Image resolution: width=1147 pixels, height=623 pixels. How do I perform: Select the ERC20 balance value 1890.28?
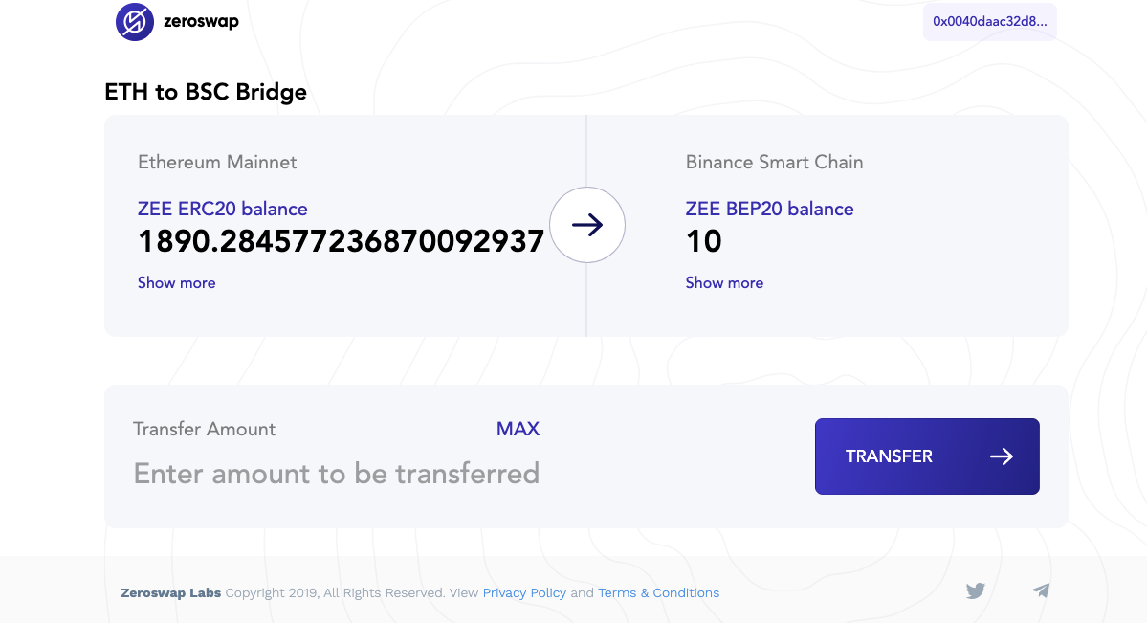[x=341, y=241]
